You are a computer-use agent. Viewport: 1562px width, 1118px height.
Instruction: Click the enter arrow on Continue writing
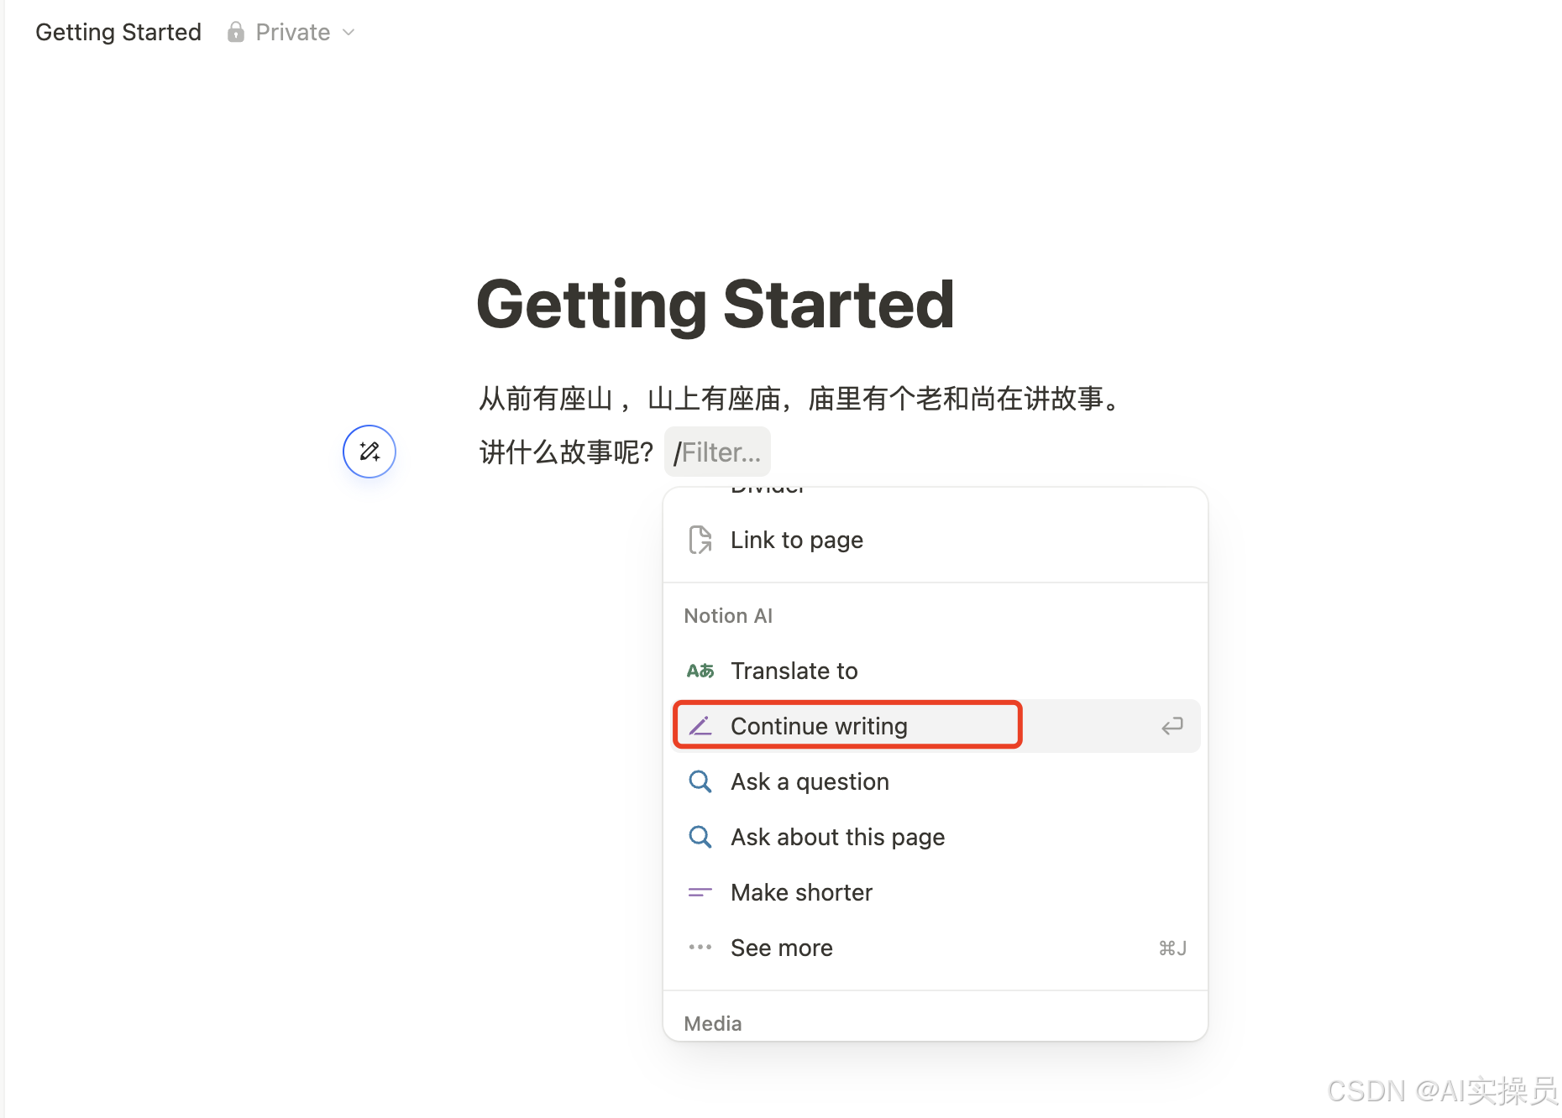tap(1172, 726)
